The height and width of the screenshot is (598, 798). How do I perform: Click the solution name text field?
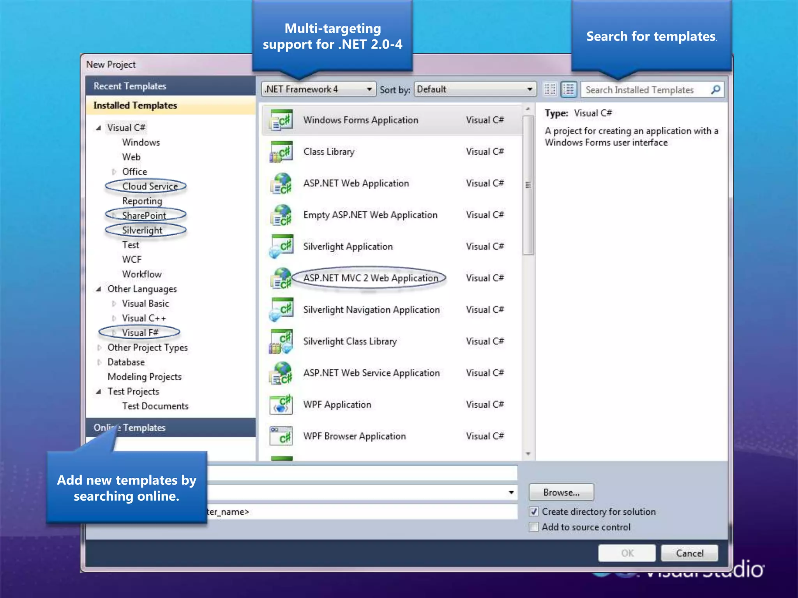[x=362, y=512]
